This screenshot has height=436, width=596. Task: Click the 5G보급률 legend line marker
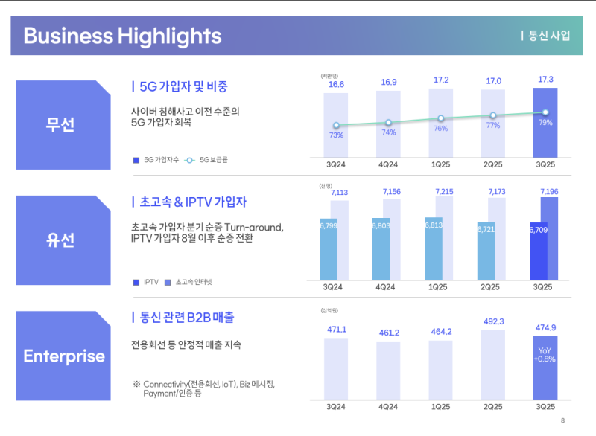click(189, 160)
